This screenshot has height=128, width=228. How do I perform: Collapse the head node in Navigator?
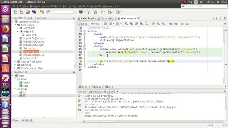[x=15, y=79]
